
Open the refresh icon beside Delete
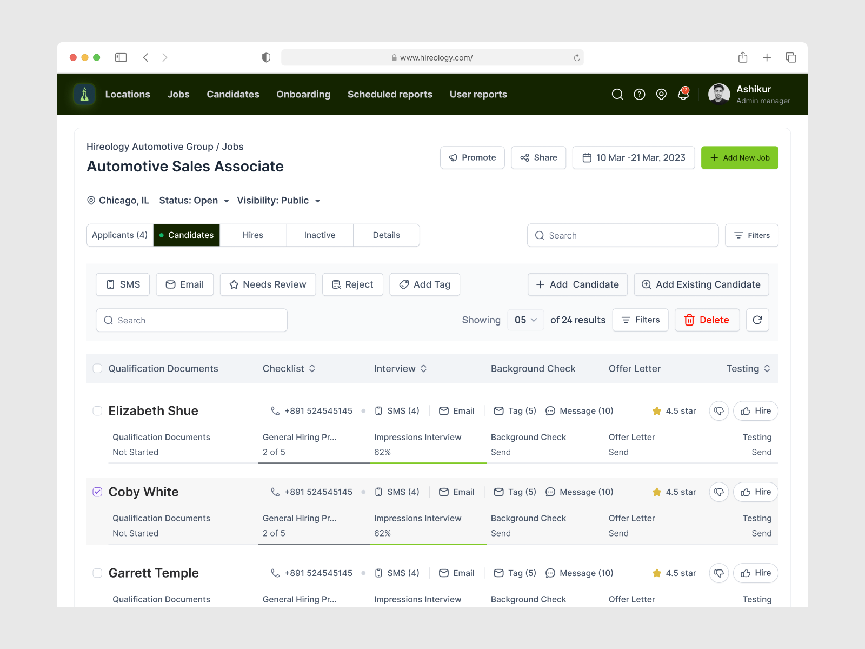(757, 320)
